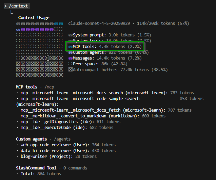Click the microsoft_docs_search tool row
The height and width of the screenshot is (180, 216).
(x=105, y=93)
